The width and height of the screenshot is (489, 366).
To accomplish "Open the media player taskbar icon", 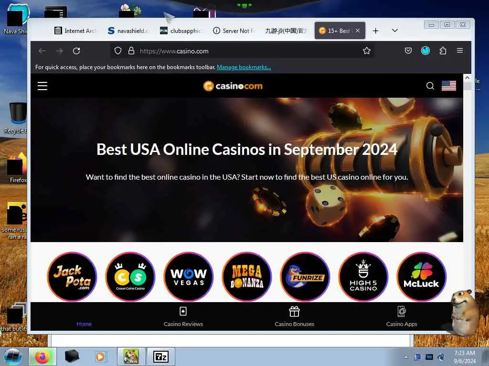I will point(100,356).
